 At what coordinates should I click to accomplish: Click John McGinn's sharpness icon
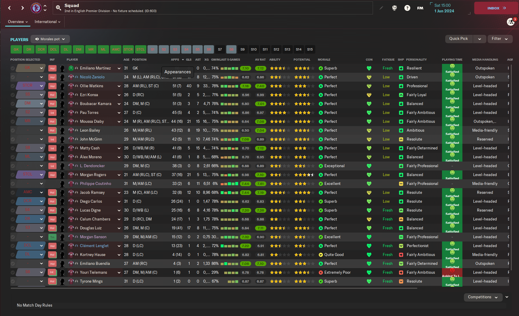[x=401, y=139]
